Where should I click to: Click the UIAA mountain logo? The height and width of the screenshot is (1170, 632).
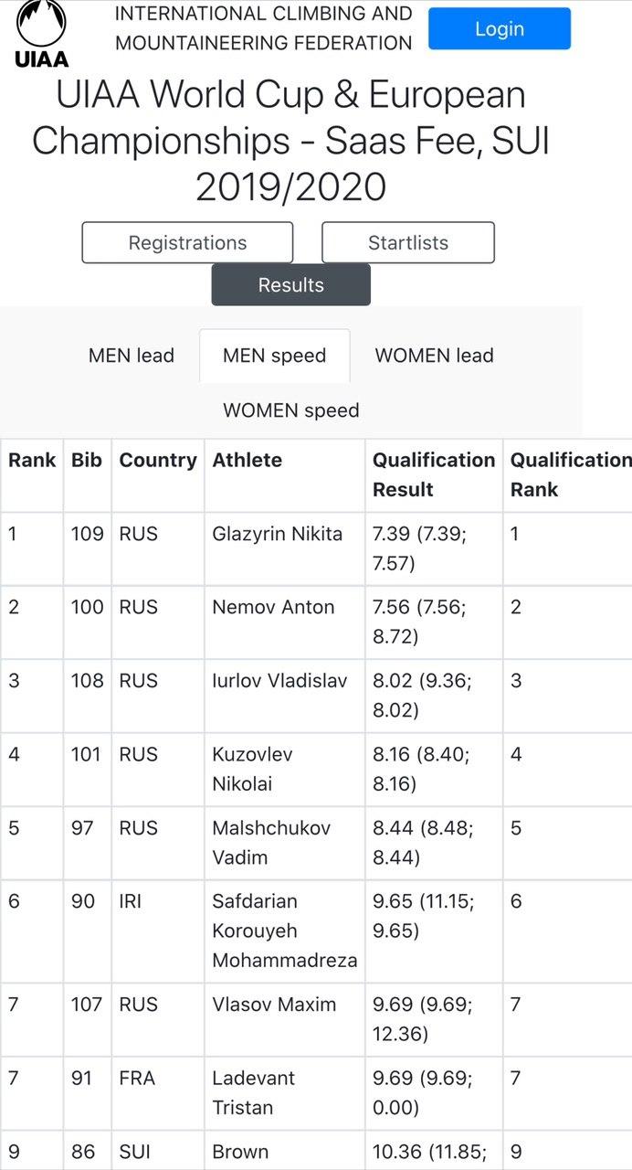click(x=42, y=34)
